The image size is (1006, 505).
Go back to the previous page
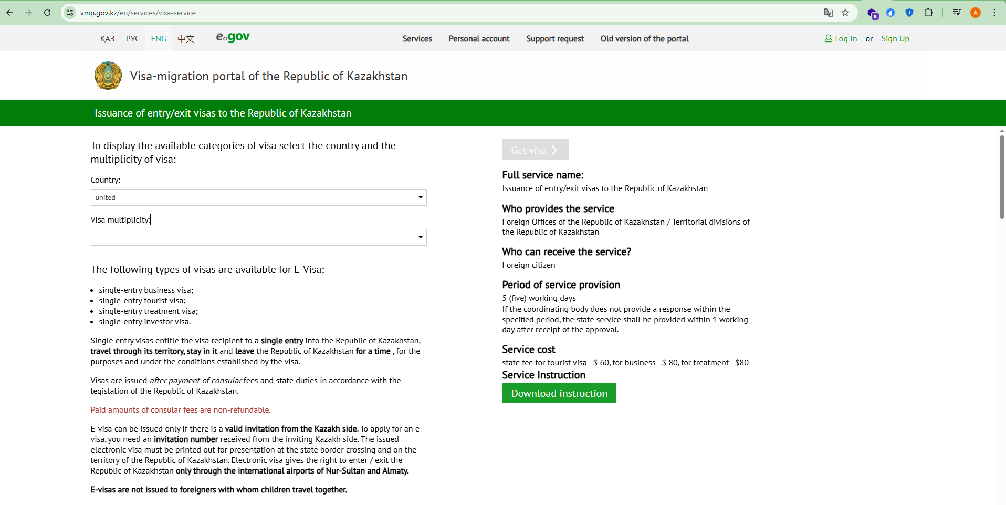pos(9,13)
